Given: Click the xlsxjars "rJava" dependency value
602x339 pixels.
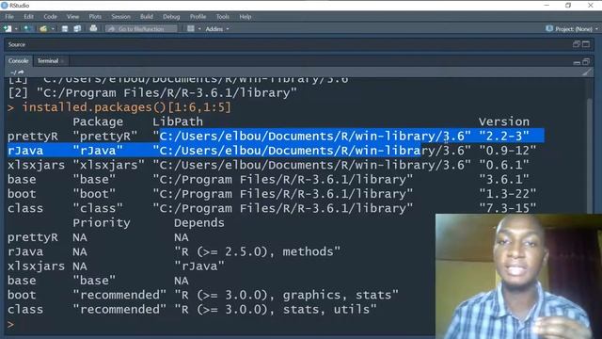Looking at the screenshot, I should (199, 266).
